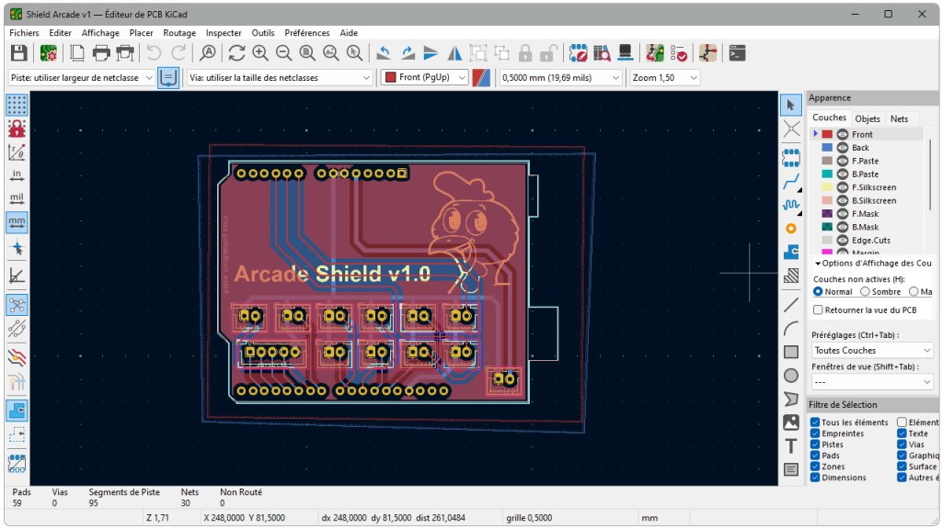Open the Python scripting console
This screenshot has width=942, height=529.
point(736,52)
